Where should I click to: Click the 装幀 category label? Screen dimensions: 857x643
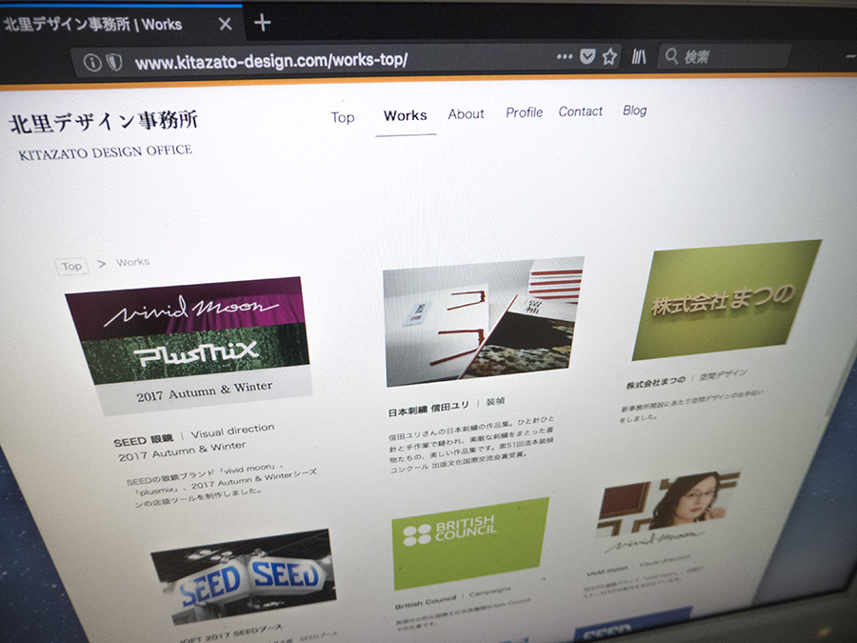click(x=496, y=402)
